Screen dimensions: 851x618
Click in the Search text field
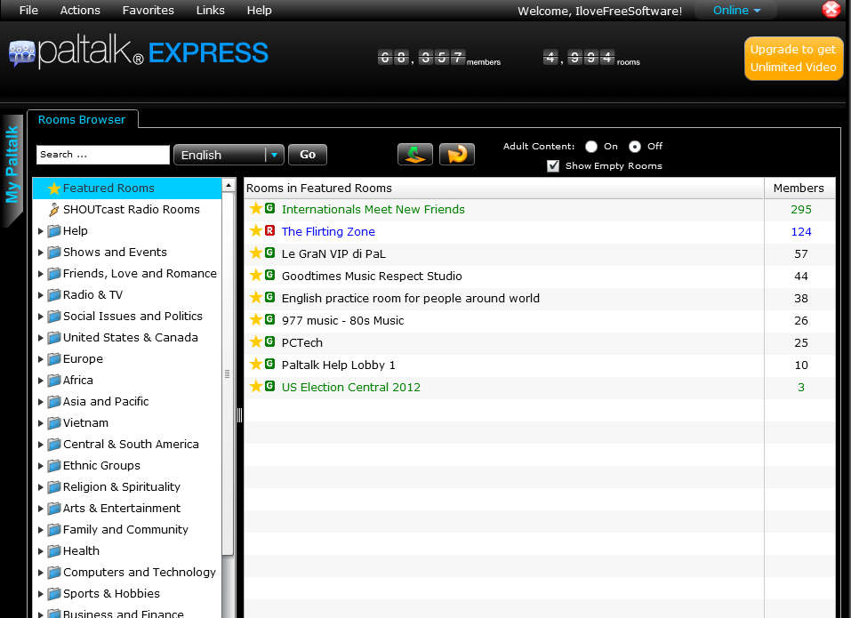coord(103,155)
